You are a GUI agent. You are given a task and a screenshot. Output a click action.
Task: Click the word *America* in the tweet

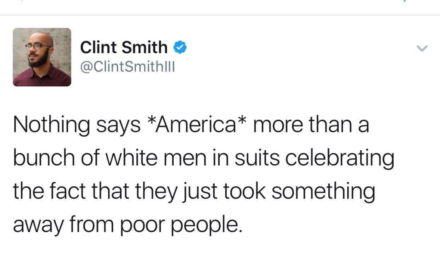[194, 126]
